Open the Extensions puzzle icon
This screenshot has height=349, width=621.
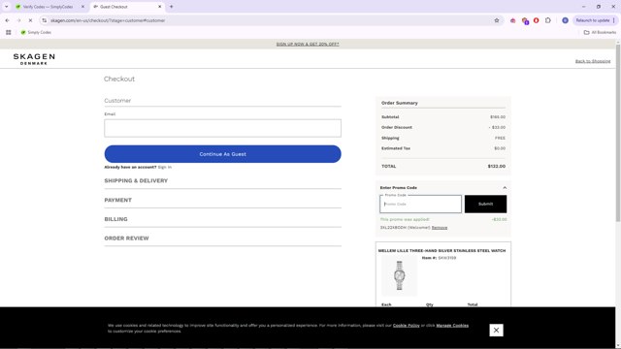point(547,20)
